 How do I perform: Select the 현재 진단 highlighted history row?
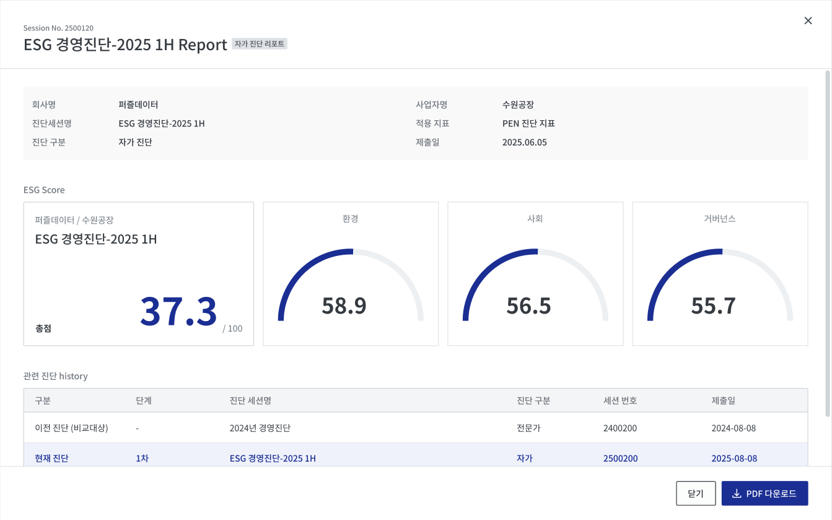click(x=51, y=459)
